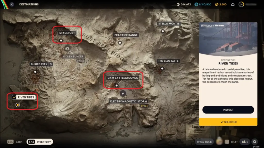The height and width of the screenshot is (148, 264).
Task: Select the Spaceport map marker dot
Action: point(61,40)
